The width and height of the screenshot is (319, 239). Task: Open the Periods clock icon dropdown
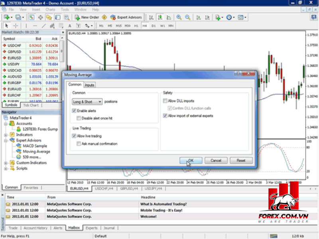coord(230,18)
